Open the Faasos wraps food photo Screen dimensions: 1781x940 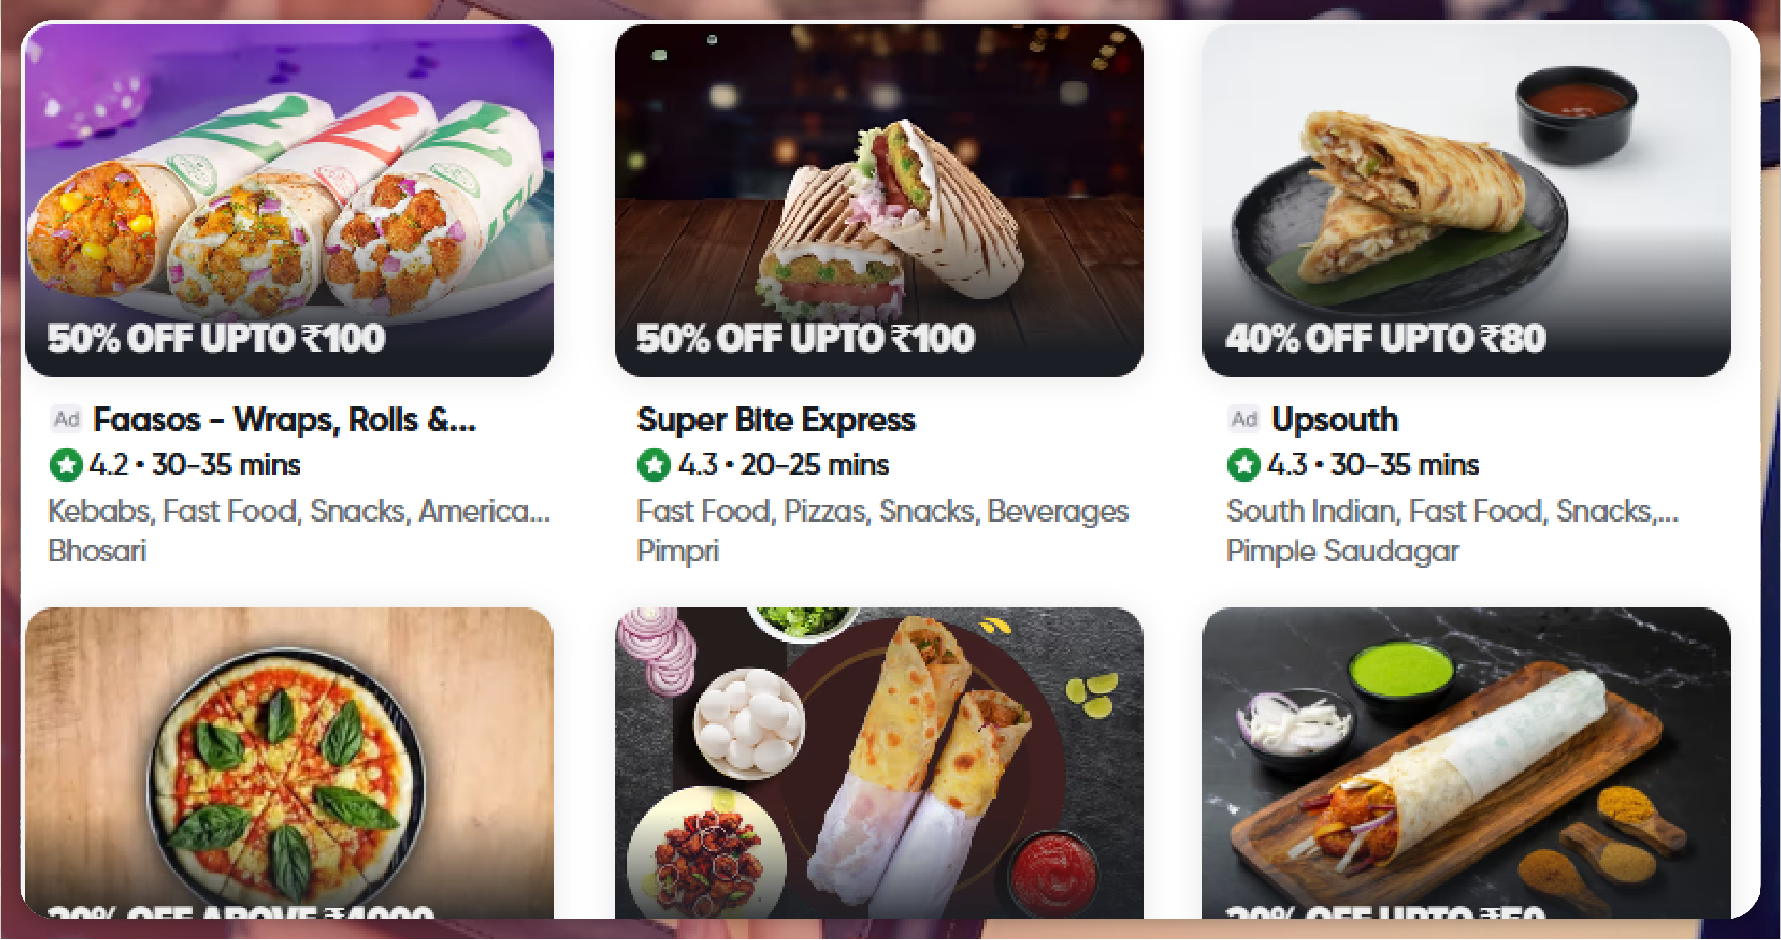pyautogui.click(x=289, y=200)
